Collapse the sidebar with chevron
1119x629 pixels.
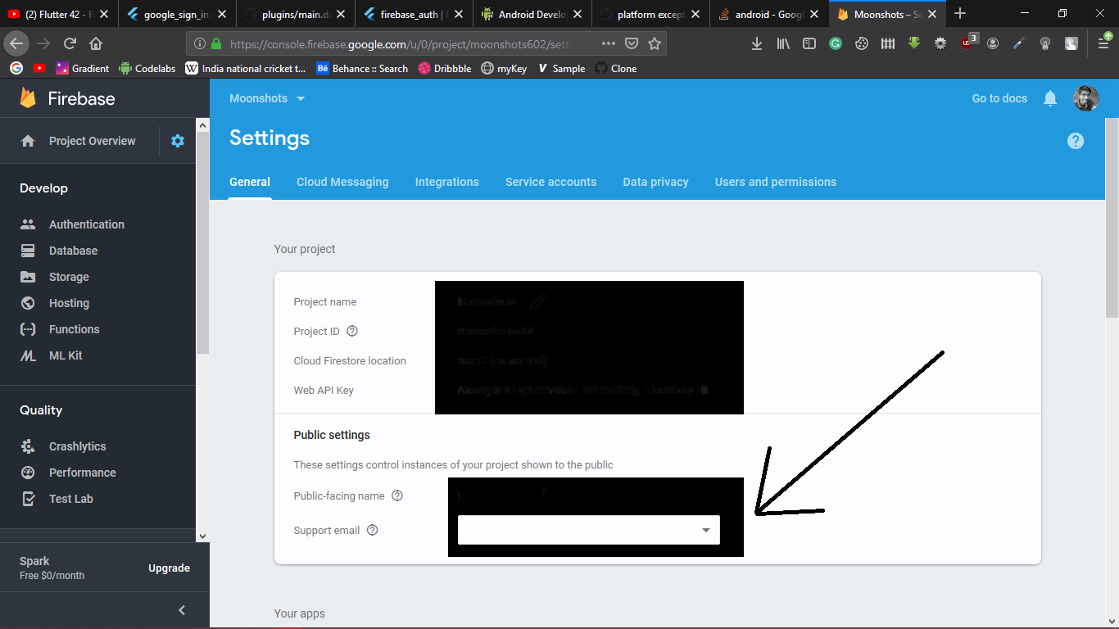182,610
